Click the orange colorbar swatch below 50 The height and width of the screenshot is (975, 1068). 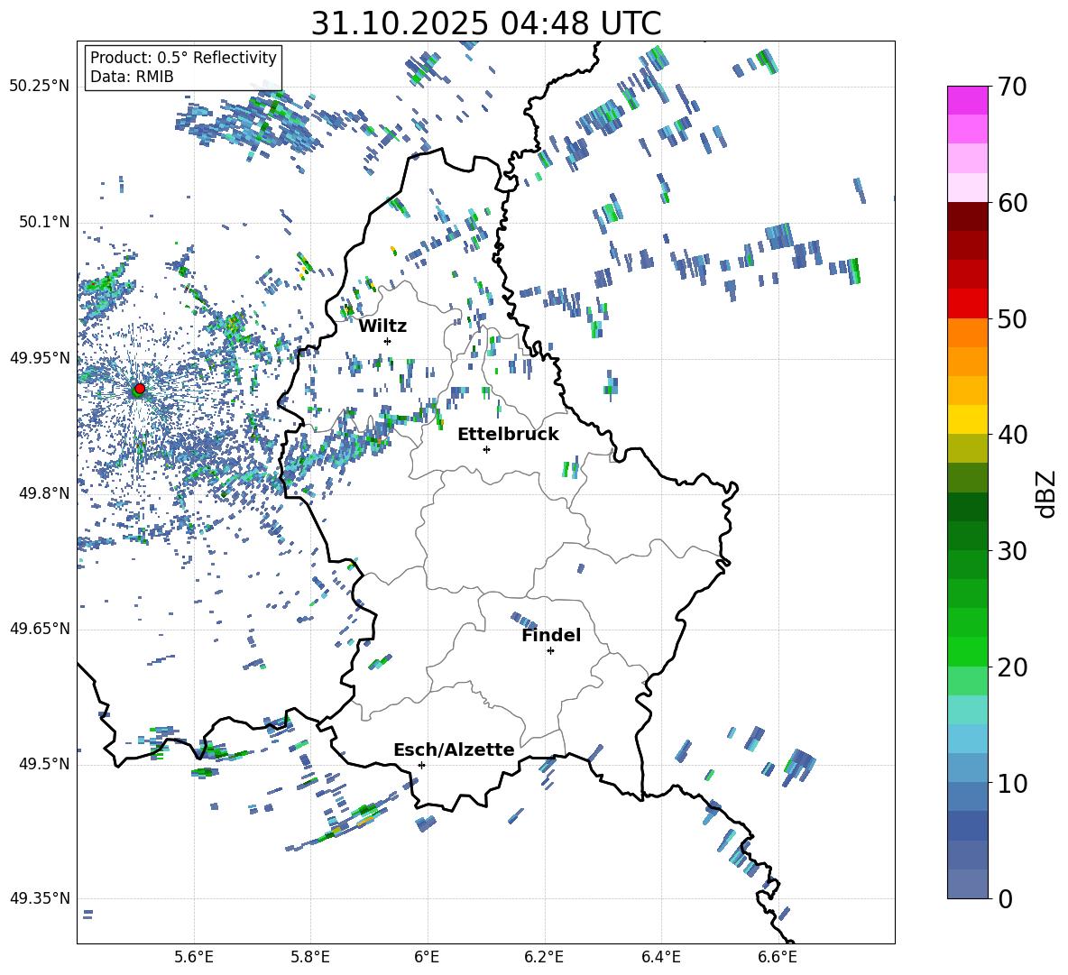click(968, 332)
